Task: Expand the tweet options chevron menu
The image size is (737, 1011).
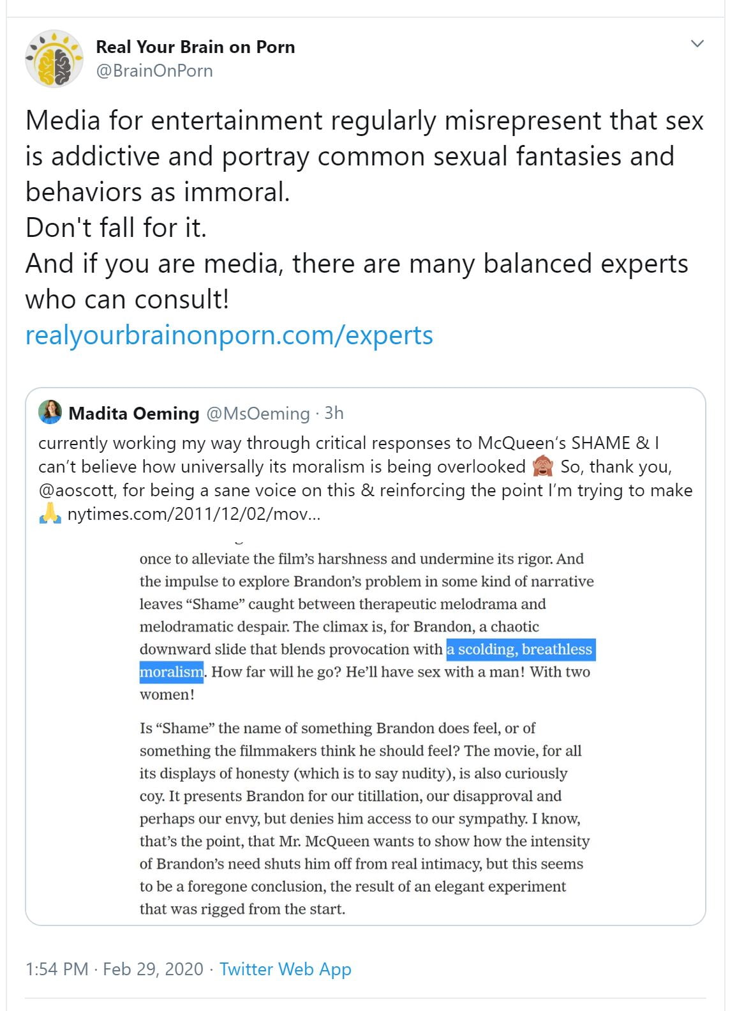Action: 697,44
